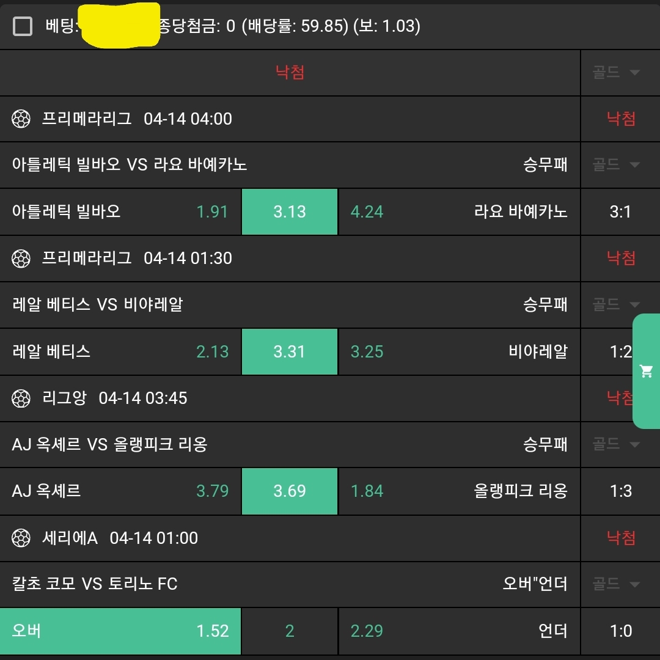Expand 골드 dropdown for 칼초 코모 match
The width and height of the screenshot is (660, 660).
(x=616, y=584)
